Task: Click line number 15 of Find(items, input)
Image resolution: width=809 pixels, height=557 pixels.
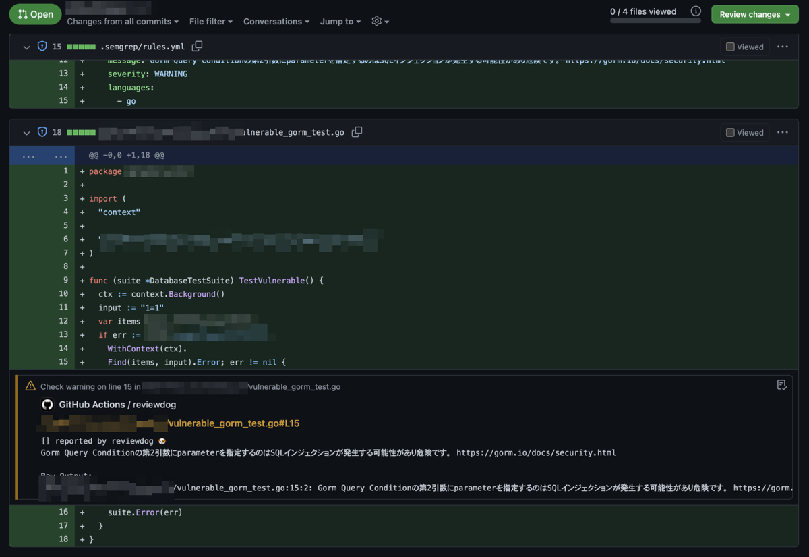Action: tap(63, 362)
